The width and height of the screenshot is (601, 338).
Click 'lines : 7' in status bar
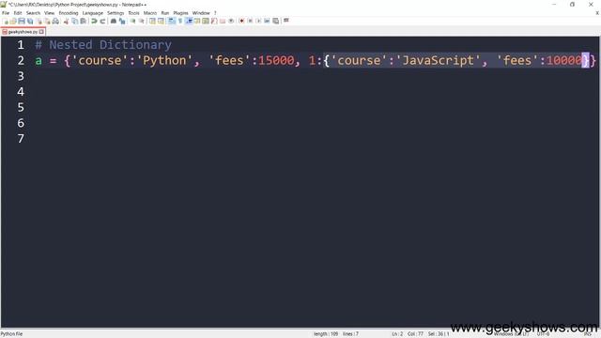click(x=350, y=334)
